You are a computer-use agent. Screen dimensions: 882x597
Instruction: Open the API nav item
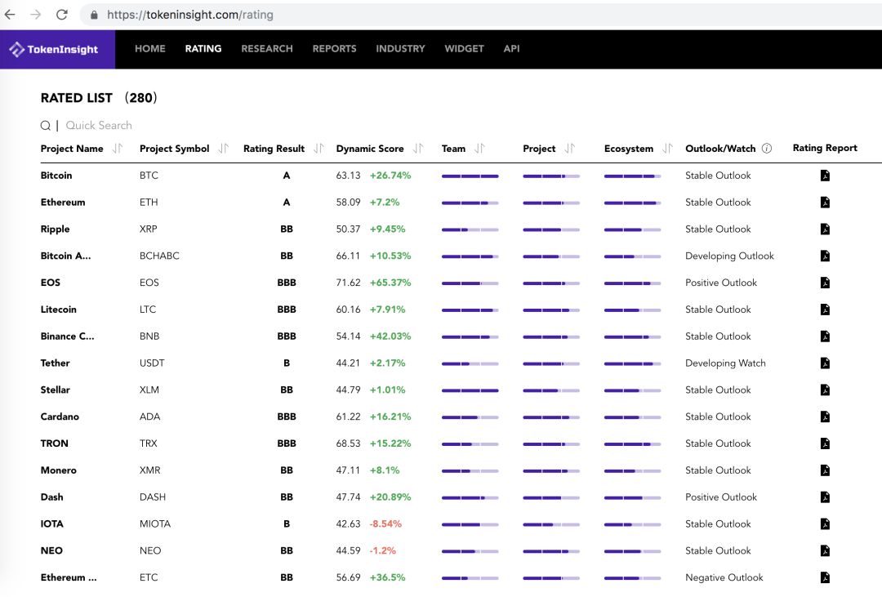pos(511,49)
